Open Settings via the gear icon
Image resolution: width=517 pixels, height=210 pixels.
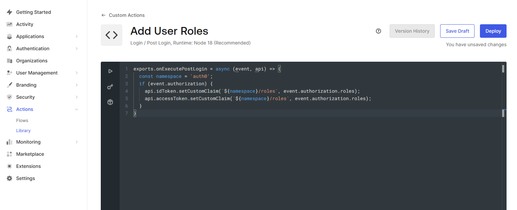point(9,178)
